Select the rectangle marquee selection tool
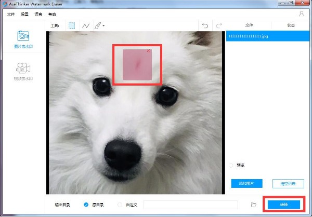 [x=72, y=25]
